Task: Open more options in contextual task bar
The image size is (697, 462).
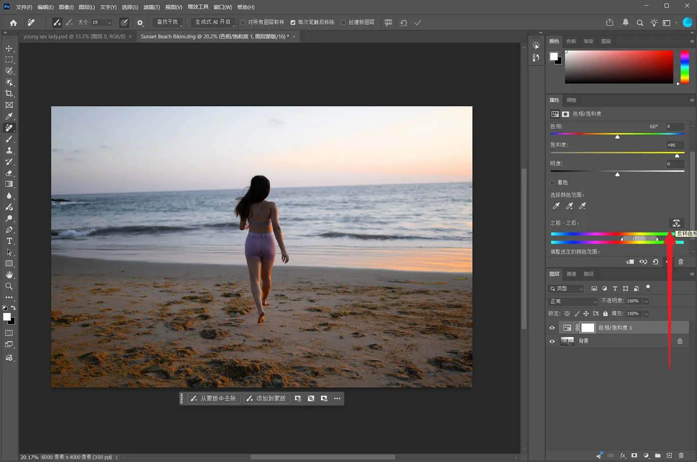Action: click(x=337, y=398)
